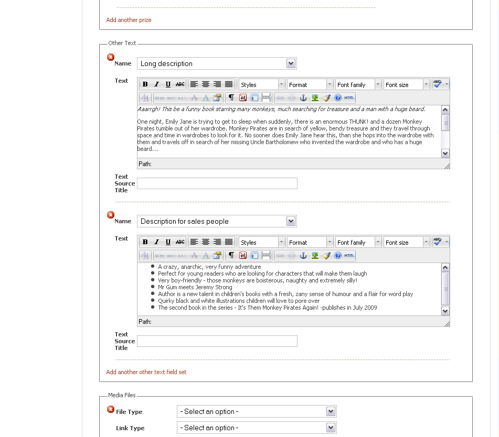Open Font family dropdown in Long description editor
Image resolution: width=499 pixels, height=437 pixels.
pos(358,85)
